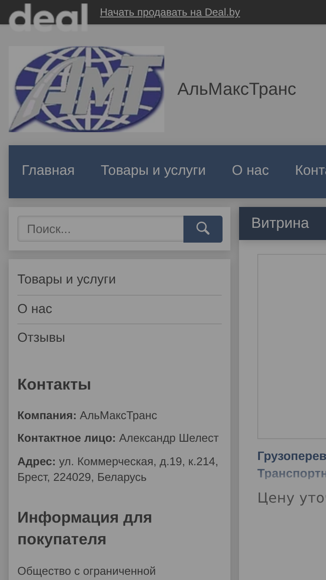Click the magnifier search button
326x580 pixels.
coord(203,229)
